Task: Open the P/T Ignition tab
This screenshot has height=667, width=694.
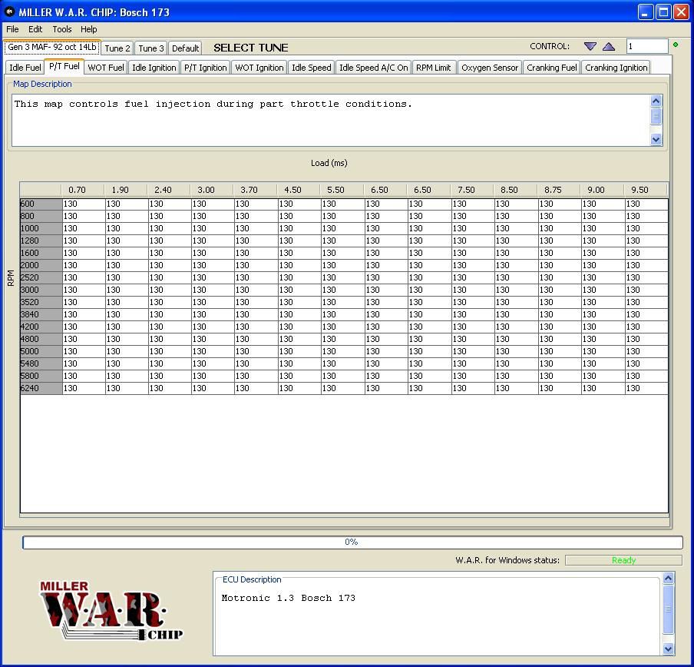Action: coord(206,68)
